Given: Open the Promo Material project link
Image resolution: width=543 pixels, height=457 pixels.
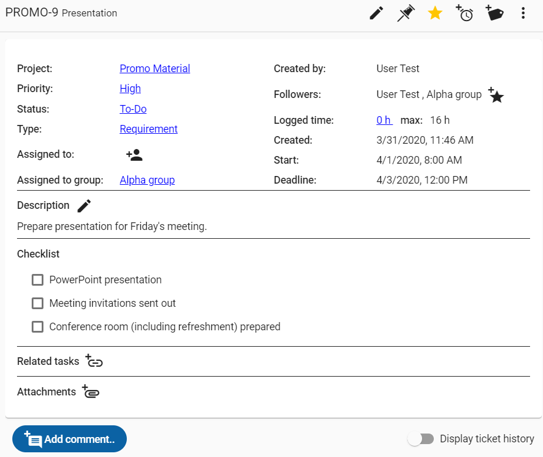Looking at the screenshot, I should click(155, 69).
